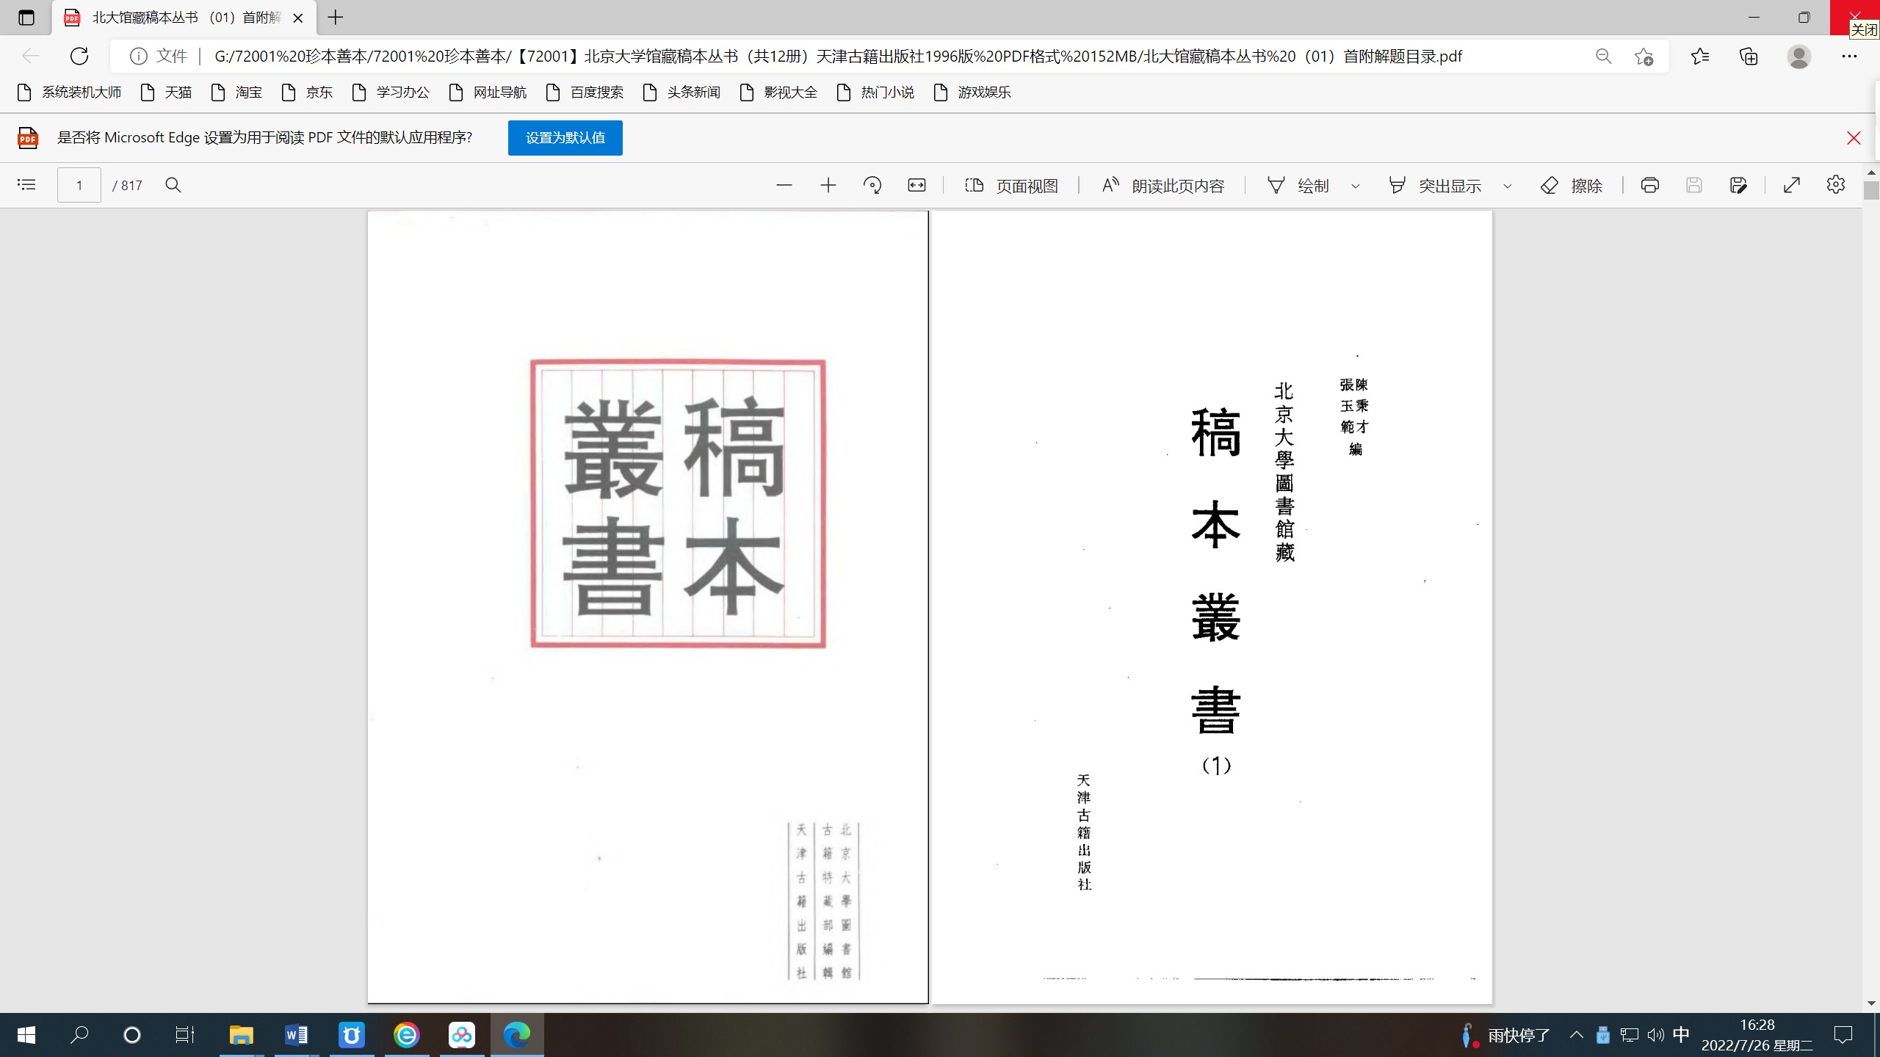Switch to Microsoft Edge in taskbar
The height and width of the screenshot is (1057, 1880).
point(517,1035)
